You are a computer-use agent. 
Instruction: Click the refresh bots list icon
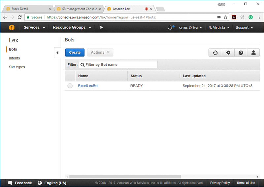click(x=215, y=53)
